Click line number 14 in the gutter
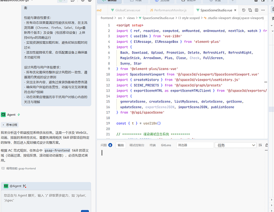Screen dimensions: 274x212 point(108,96)
